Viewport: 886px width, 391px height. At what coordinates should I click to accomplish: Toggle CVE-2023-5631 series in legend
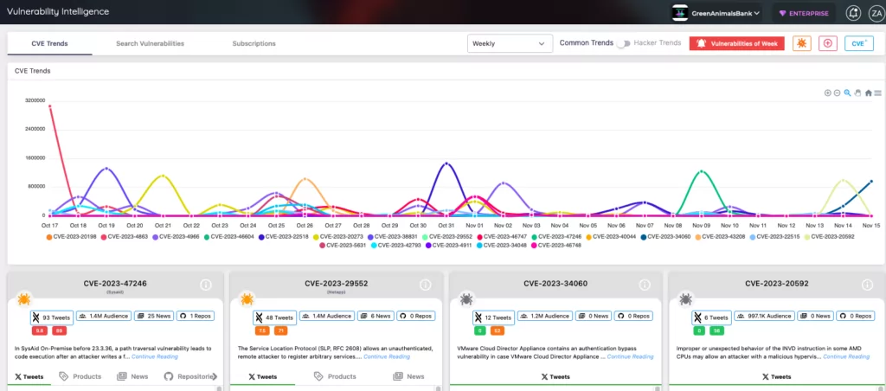(343, 245)
